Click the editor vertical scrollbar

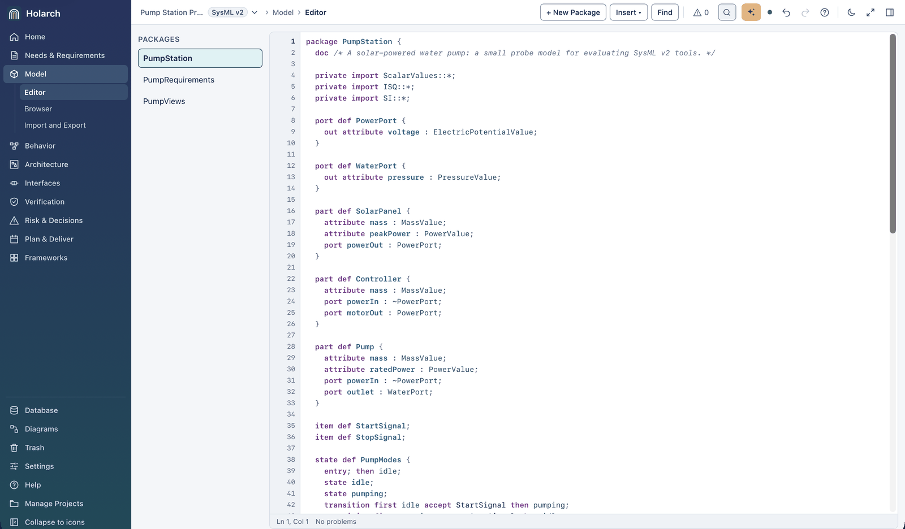[x=893, y=133]
